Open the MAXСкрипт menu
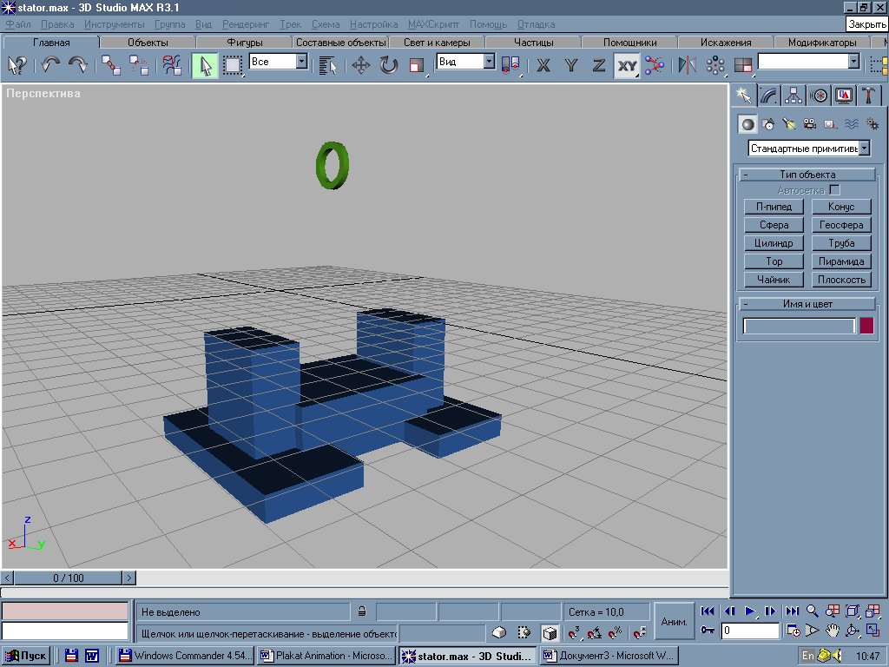Viewport: 889px width, 667px height. pyautogui.click(x=434, y=24)
